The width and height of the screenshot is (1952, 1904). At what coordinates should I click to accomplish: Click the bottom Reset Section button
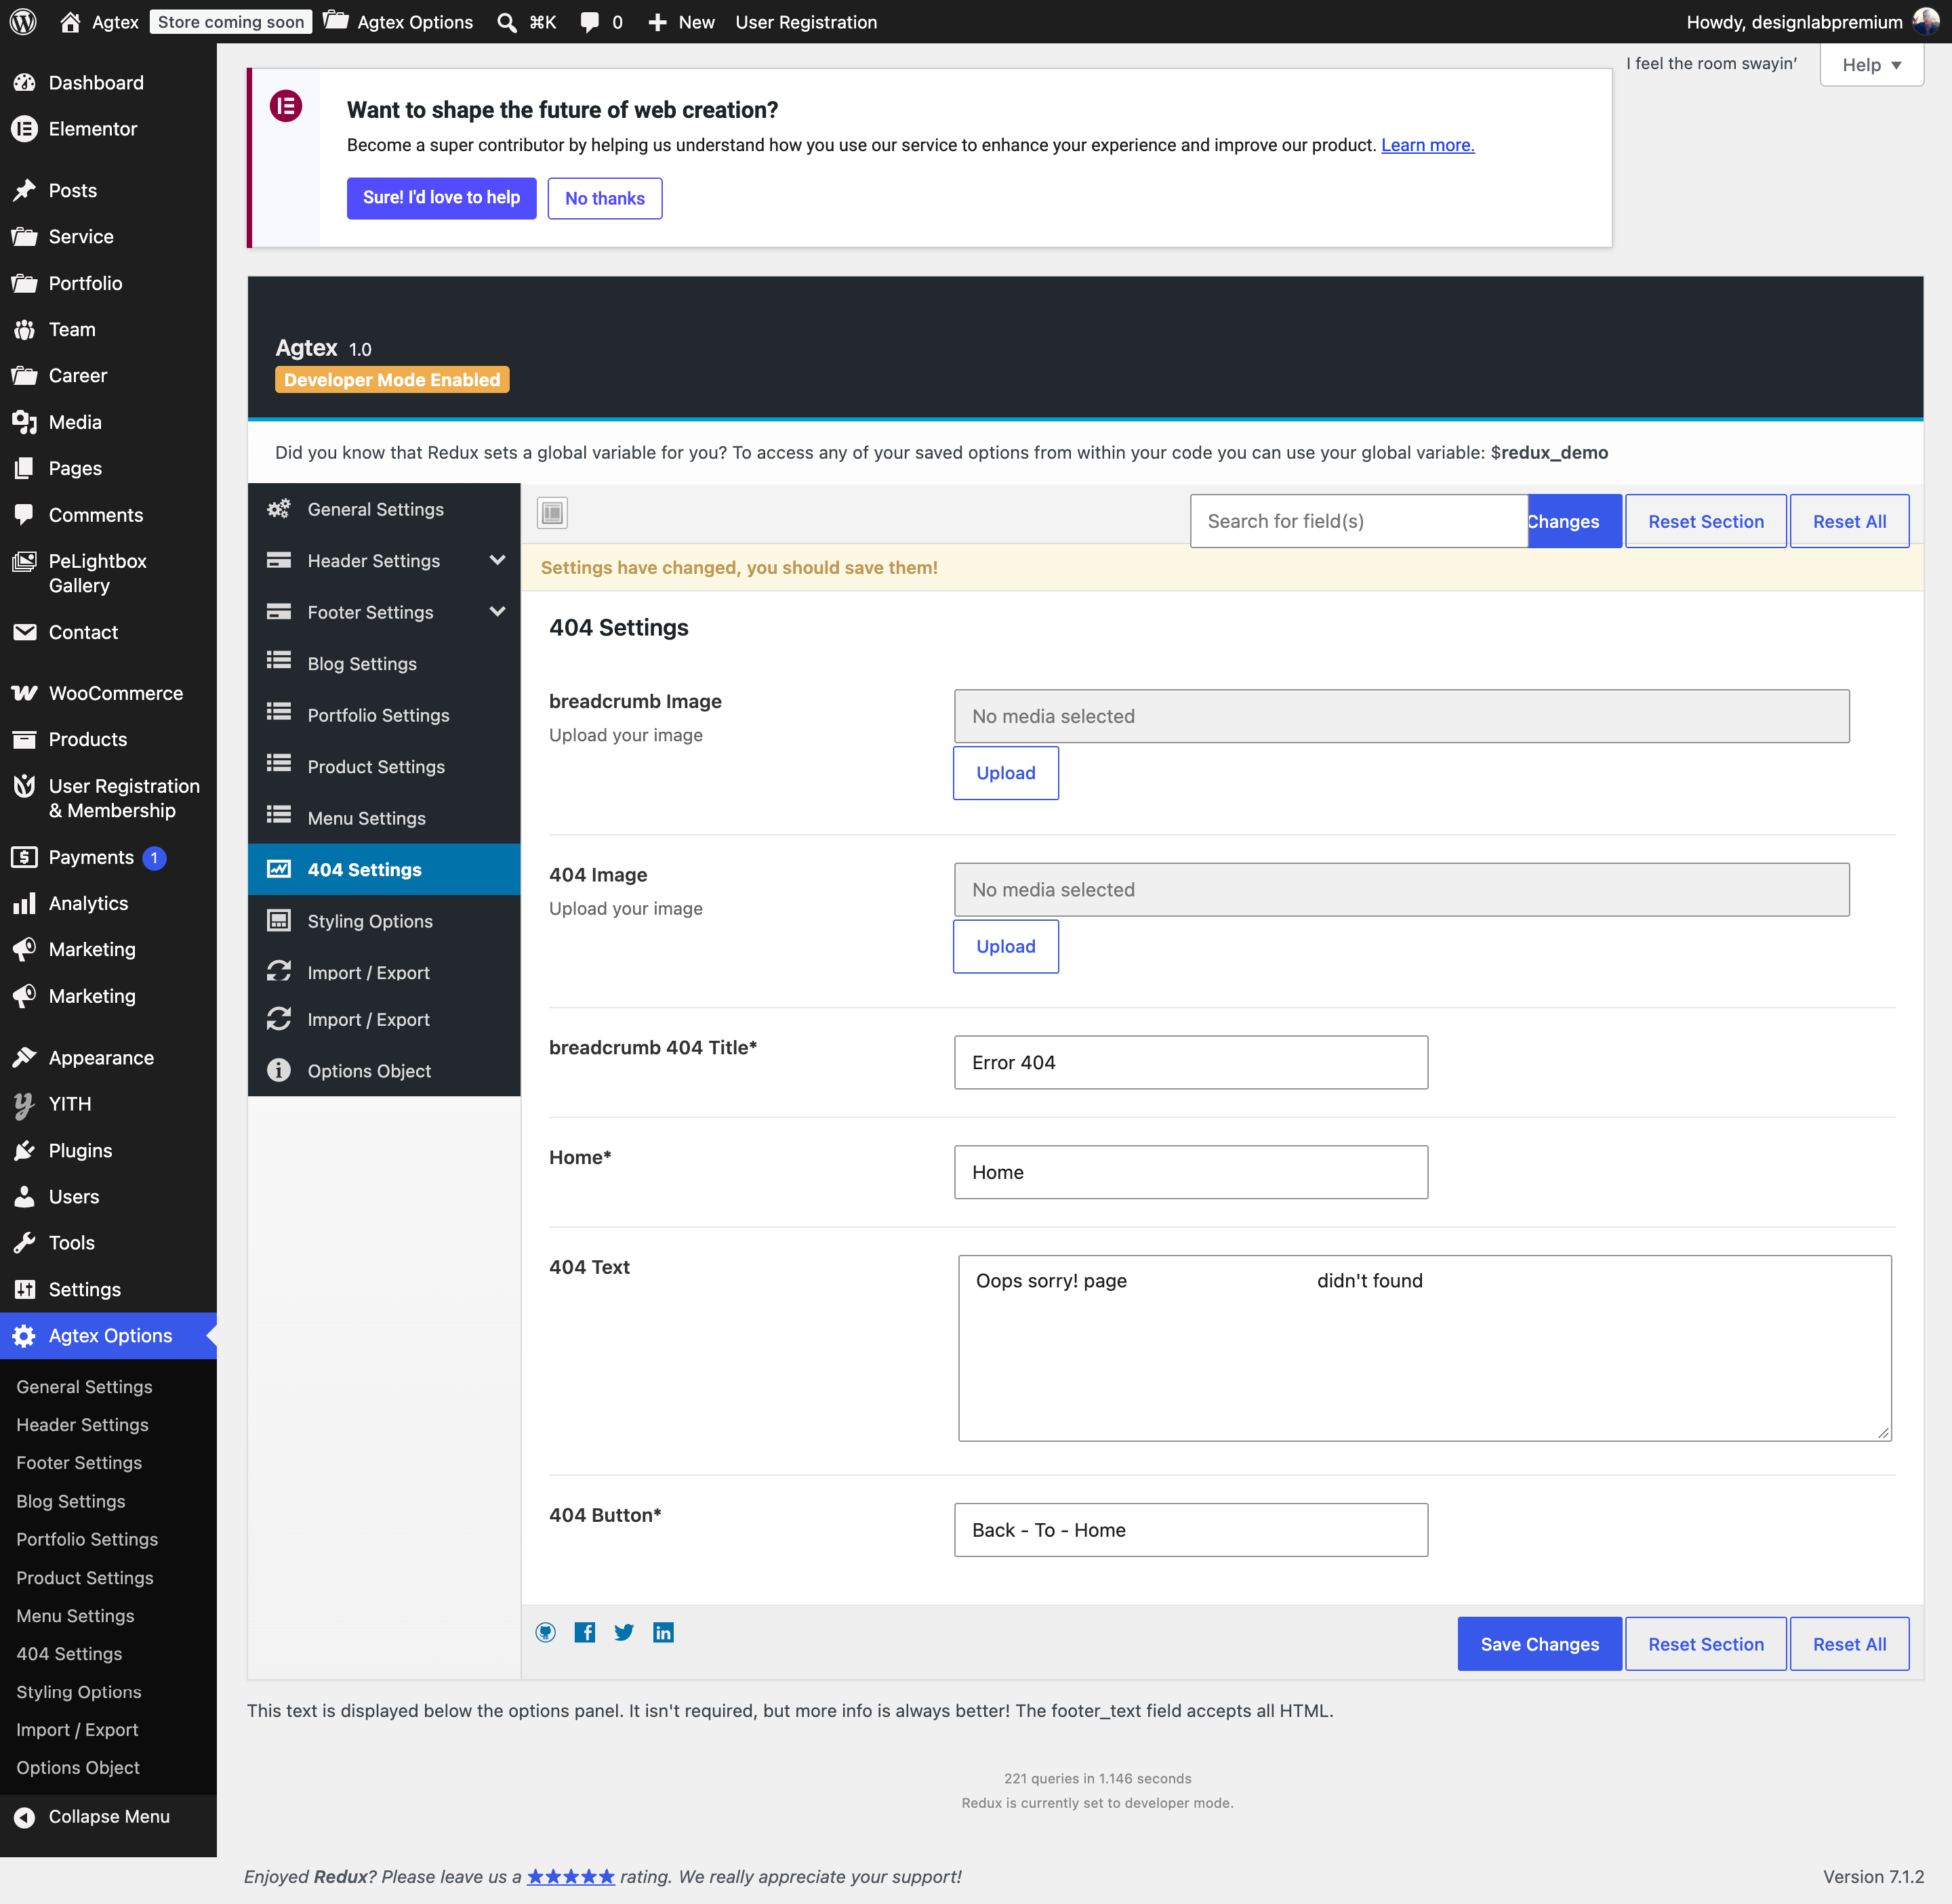click(1706, 1644)
